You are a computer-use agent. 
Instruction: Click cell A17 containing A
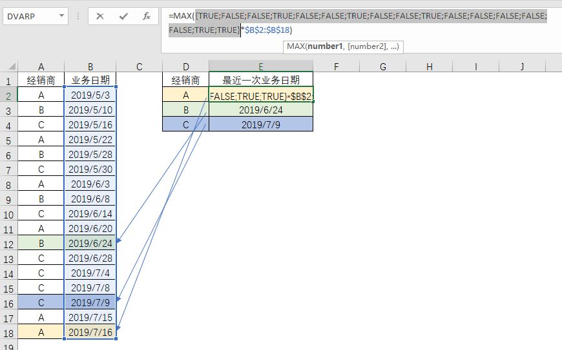(41, 318)
